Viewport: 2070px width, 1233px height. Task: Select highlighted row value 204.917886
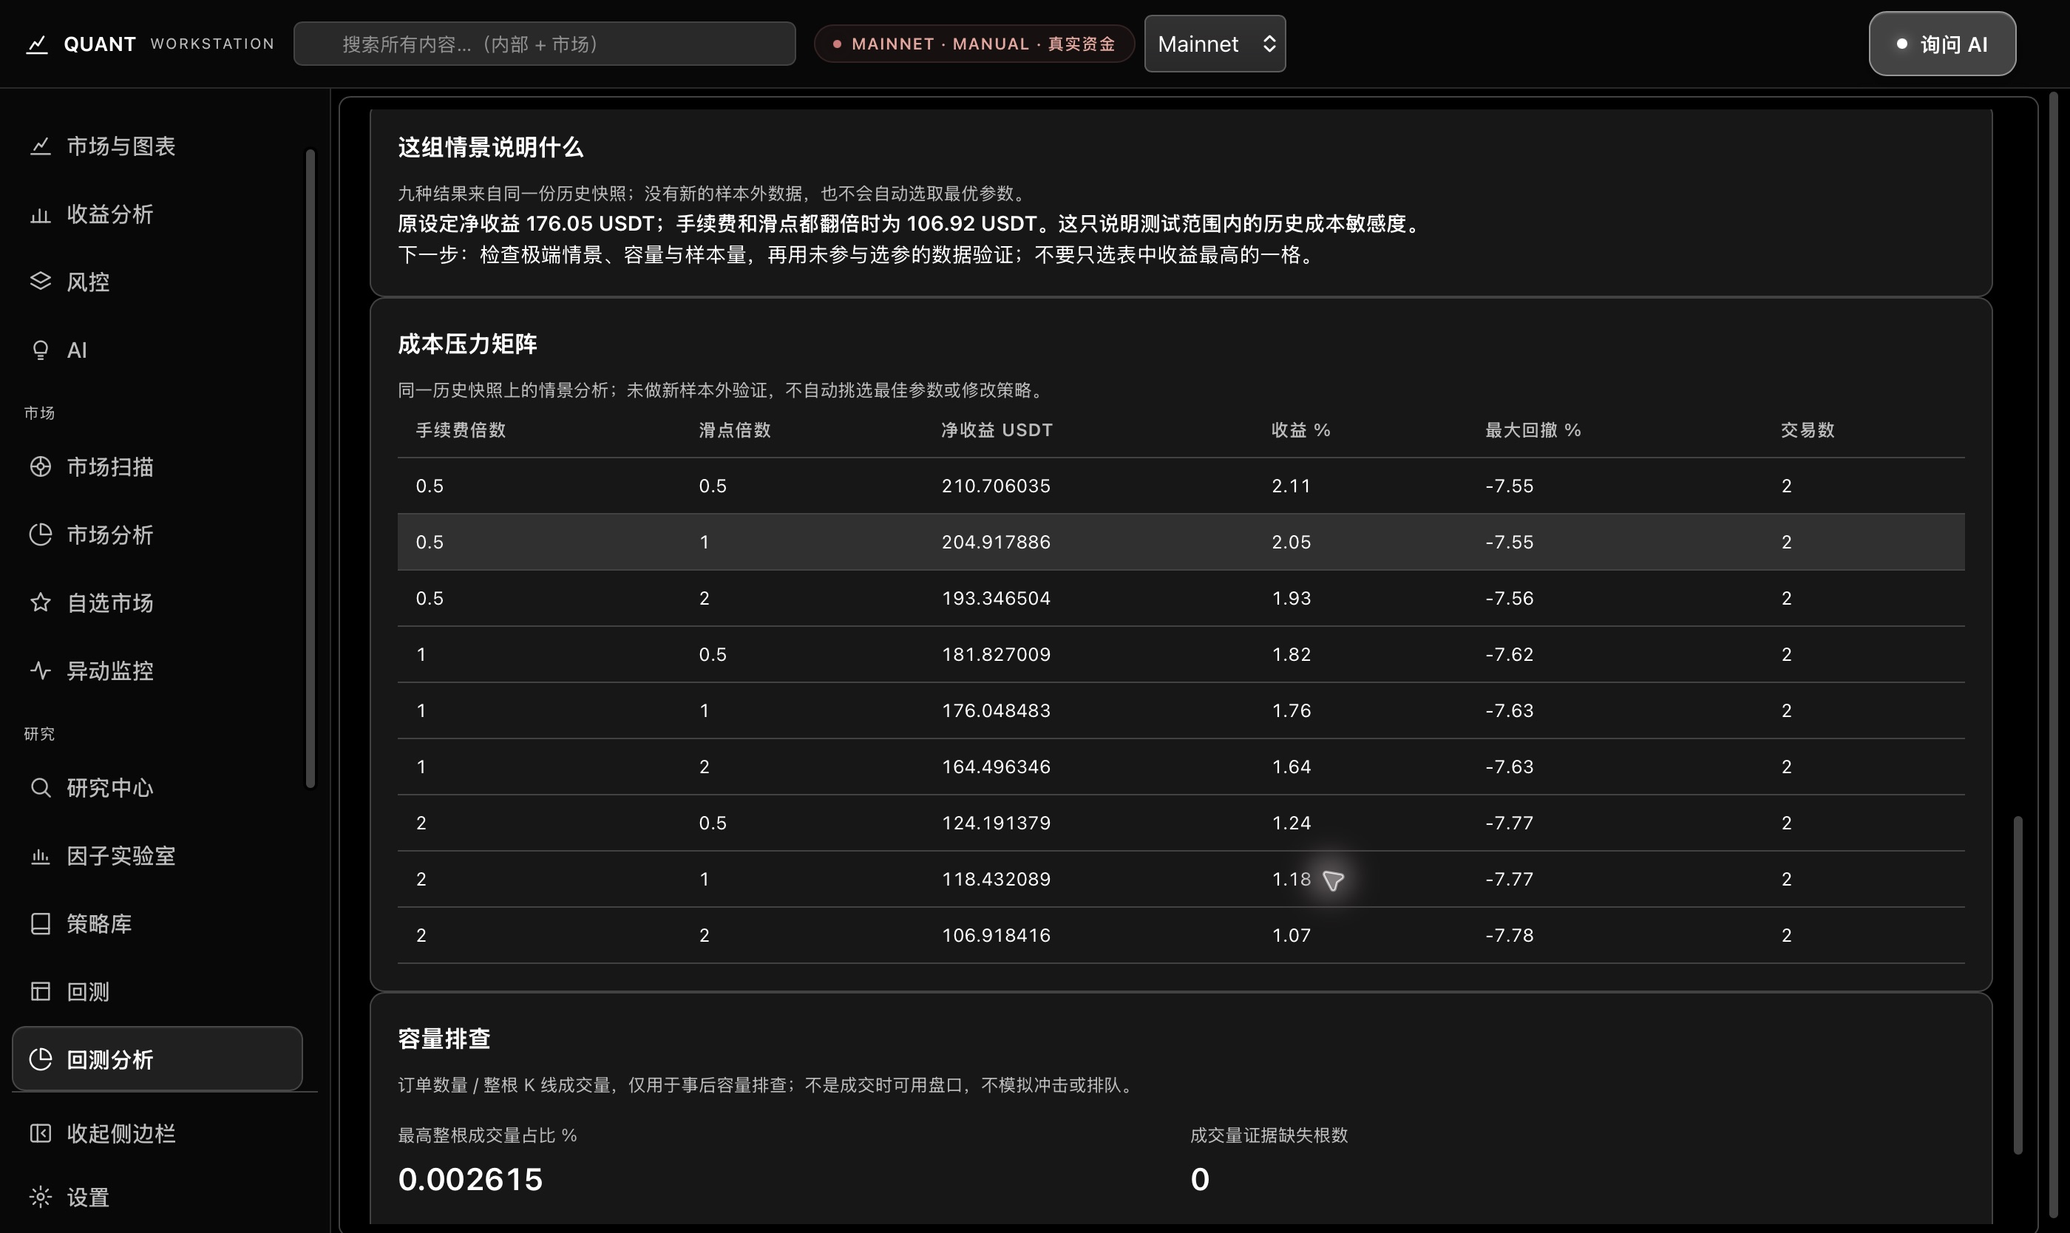click(x=996, y=542)
